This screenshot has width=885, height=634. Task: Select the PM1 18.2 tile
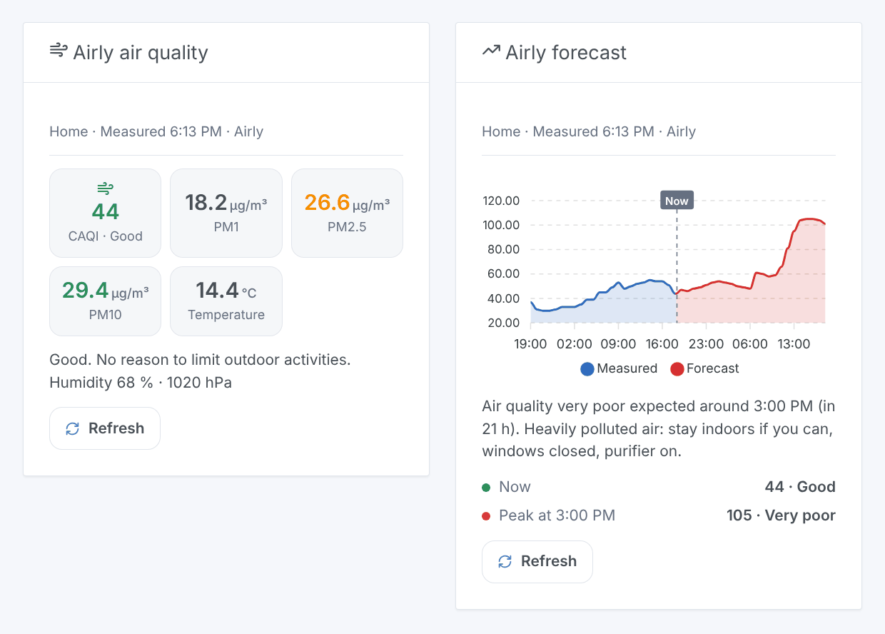point(226,213)
